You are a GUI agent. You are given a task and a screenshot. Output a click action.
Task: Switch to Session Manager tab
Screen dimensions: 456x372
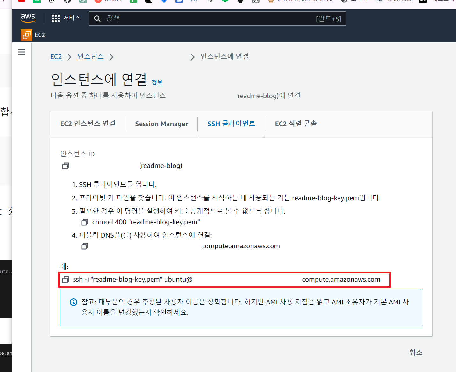click(161, 124)
